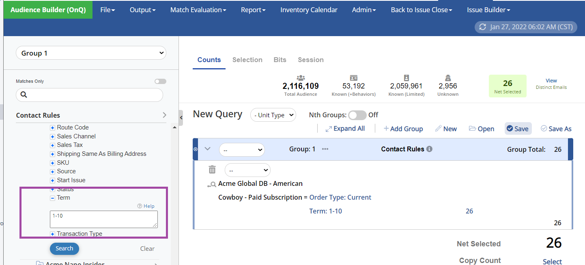Click the magnifier icon in search box
585x265 pixels.
[x=24, y=95]
